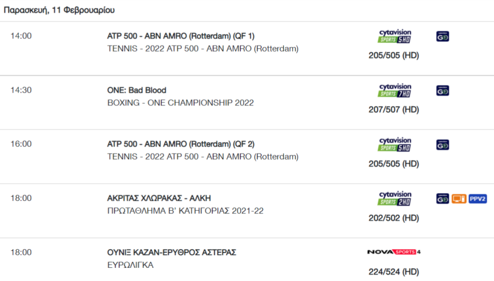Image resolution: width=494 pixels, height=281 pixels.
Task: Click Nova Sports 4 channel logo
Action: (394, 252)
